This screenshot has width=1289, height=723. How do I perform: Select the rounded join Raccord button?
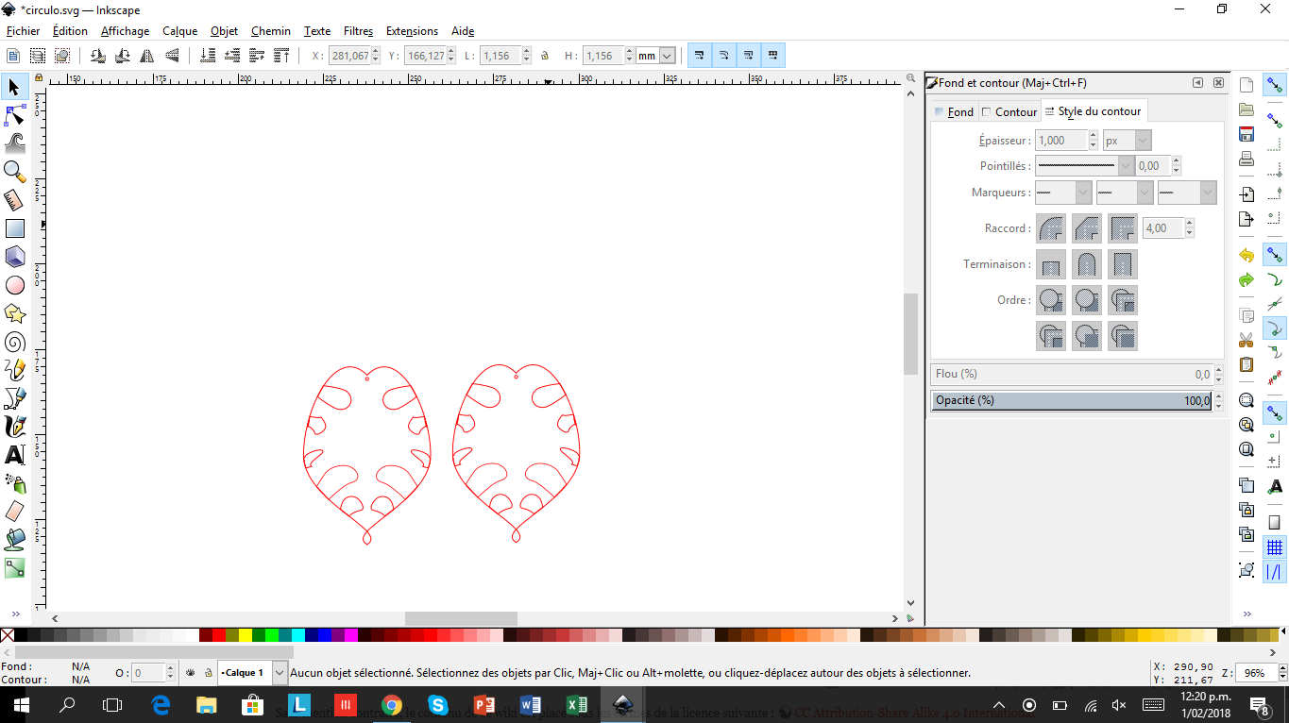1050,228
